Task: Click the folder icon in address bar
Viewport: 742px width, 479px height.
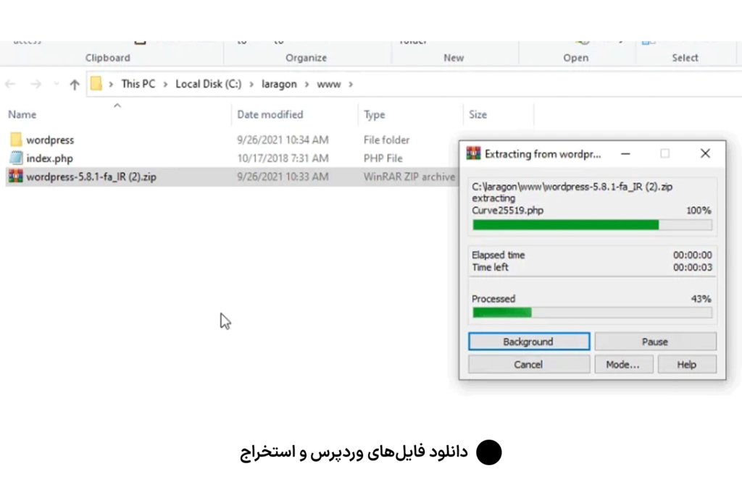Action: click(x=96, y=84)
